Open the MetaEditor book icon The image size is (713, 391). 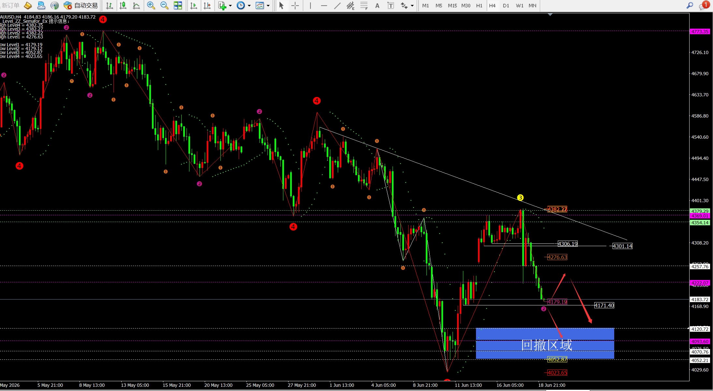(x=28, y=6)
